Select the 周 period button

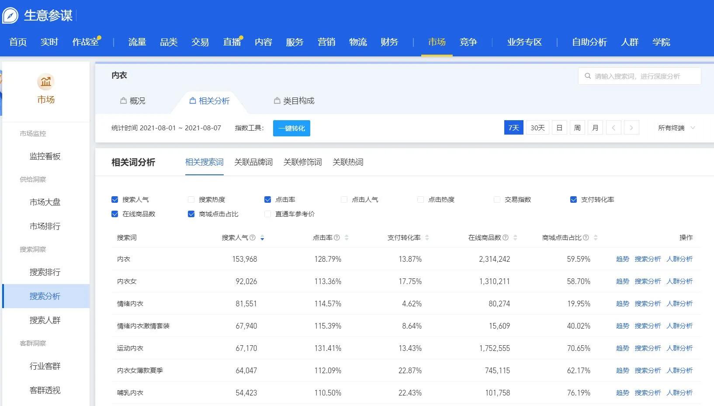(x=577, y=128)
